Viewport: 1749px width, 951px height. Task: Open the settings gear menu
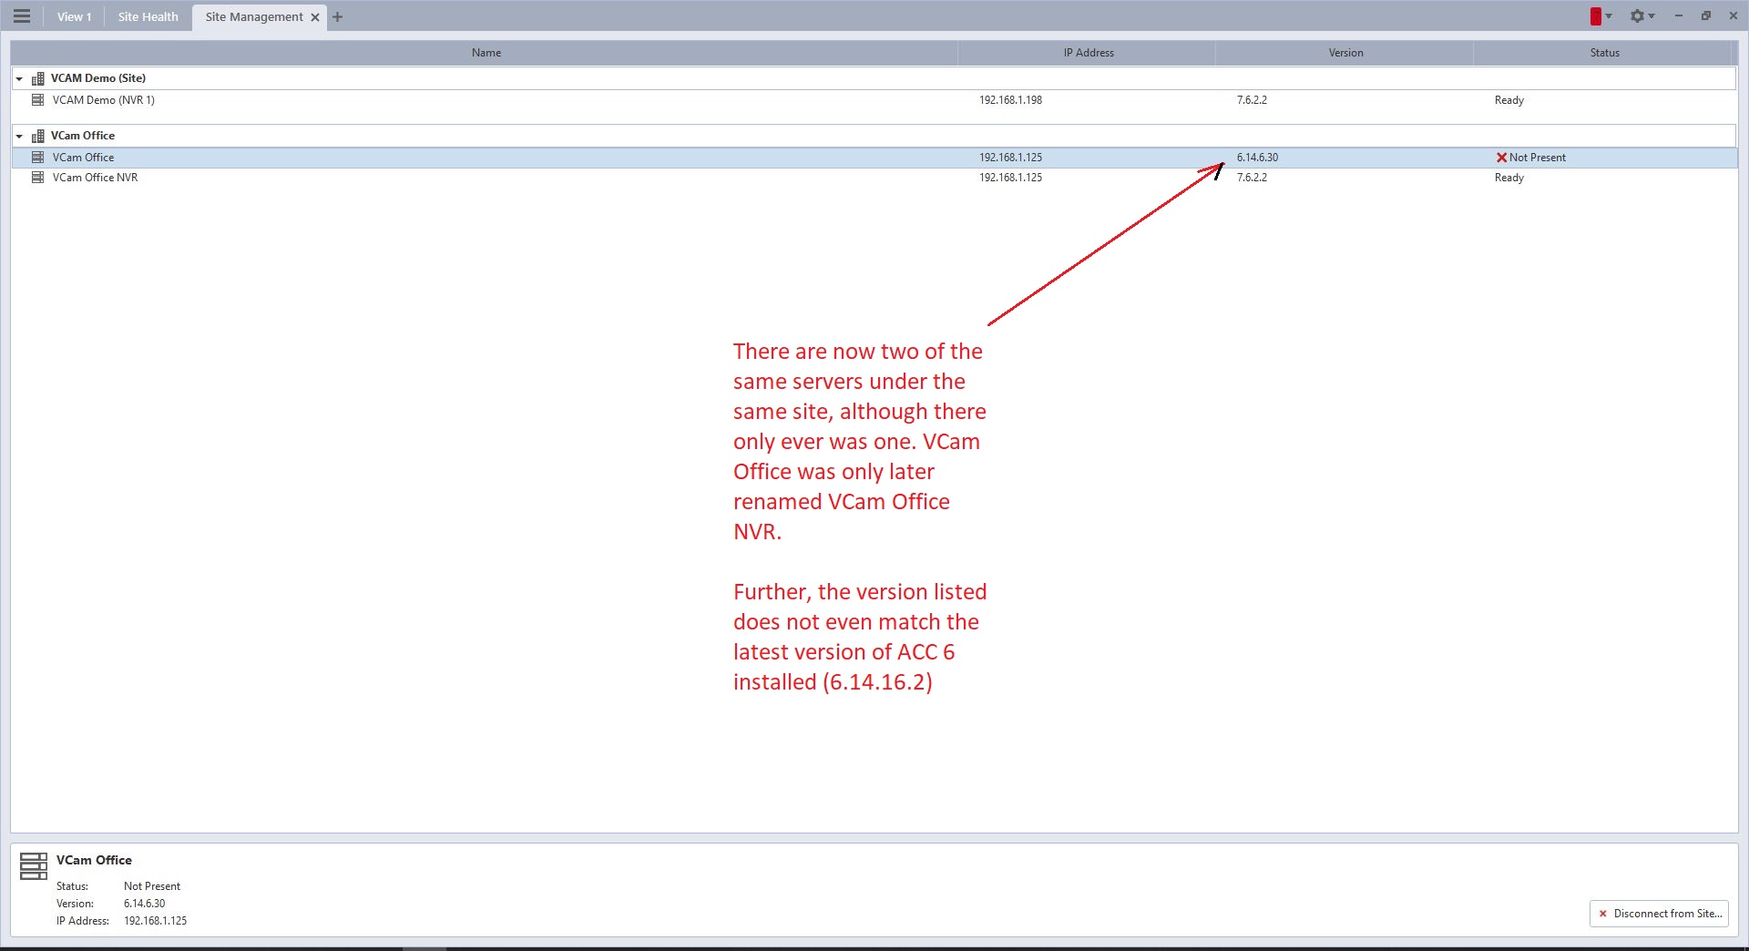point(1637,16)
